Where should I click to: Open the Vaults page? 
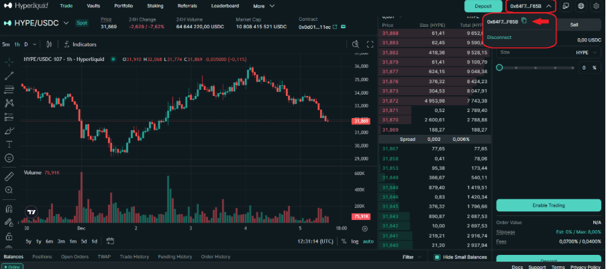pos(93,6)
